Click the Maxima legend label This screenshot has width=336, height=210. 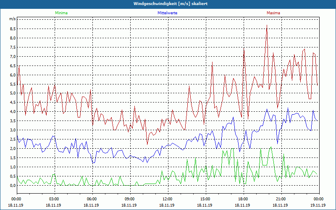pyautogui.click(x=273, y=13)
